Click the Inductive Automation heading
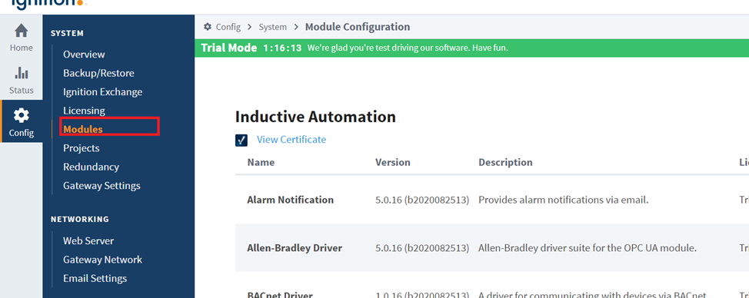 click(x=315, y=117)
